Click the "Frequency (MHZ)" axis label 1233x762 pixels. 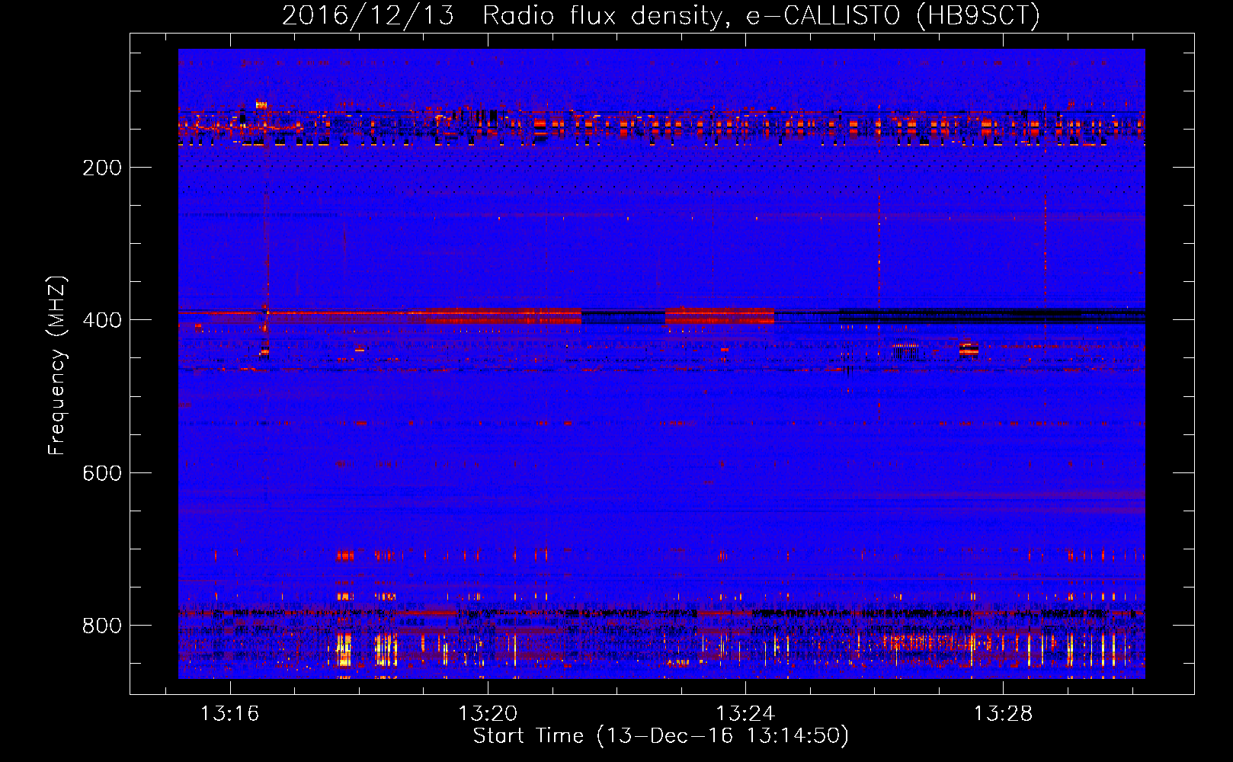pos(57,365)
